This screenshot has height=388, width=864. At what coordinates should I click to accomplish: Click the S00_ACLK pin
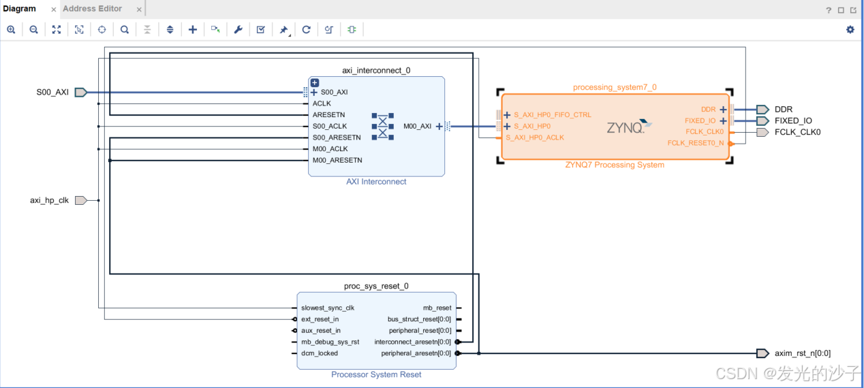[x=330, y=126]
